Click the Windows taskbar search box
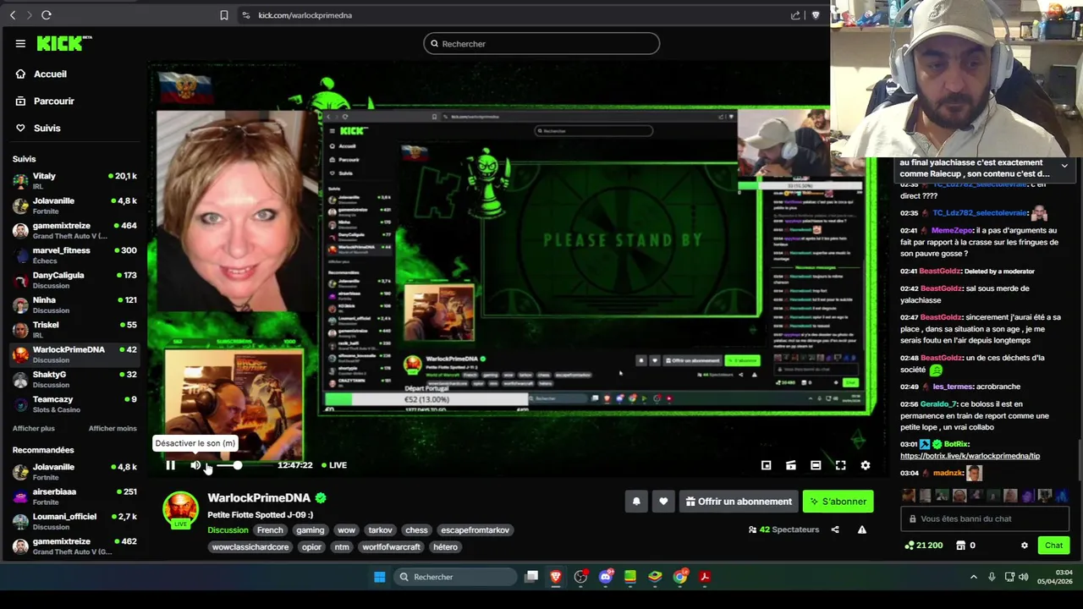Viewport: 1083px width, 609px height. pos(455,577)
